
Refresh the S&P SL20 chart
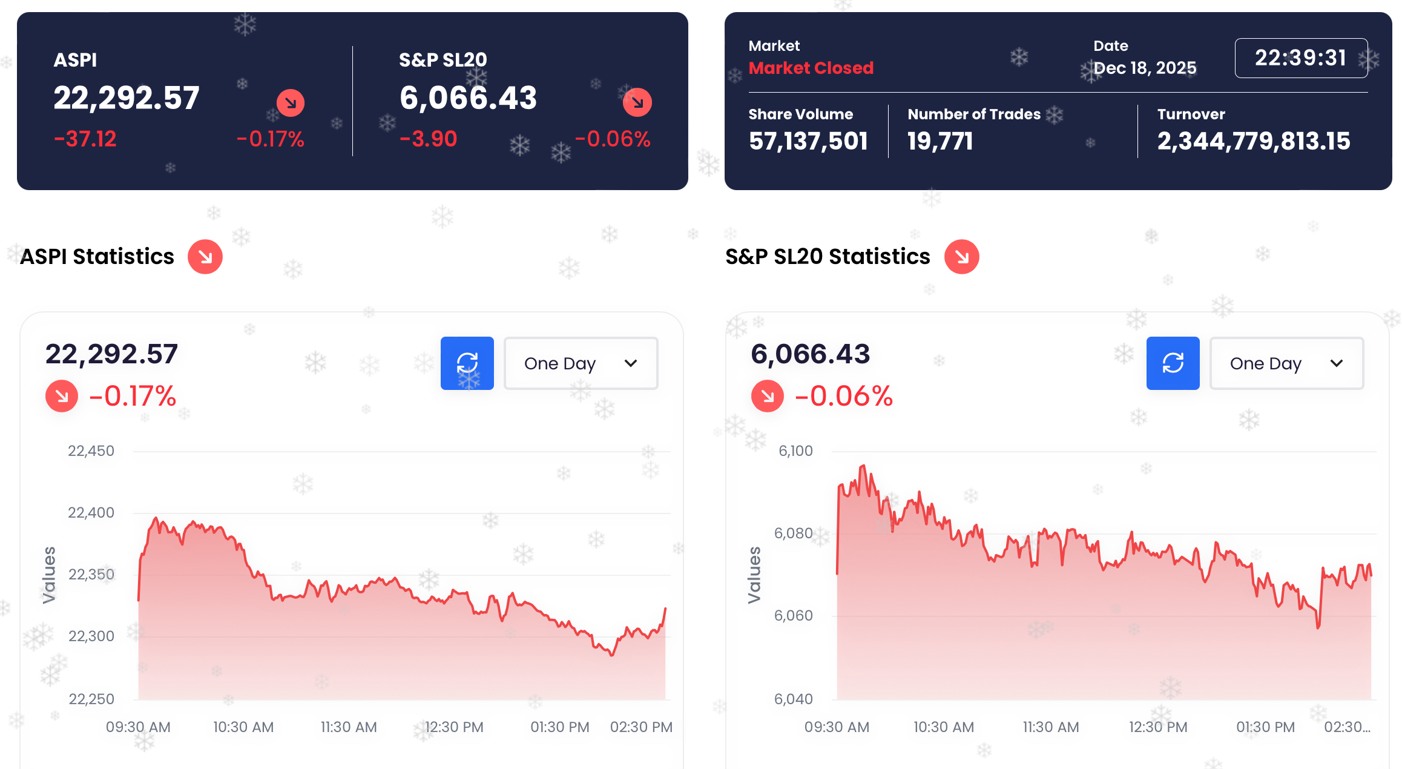(1173, 363)
